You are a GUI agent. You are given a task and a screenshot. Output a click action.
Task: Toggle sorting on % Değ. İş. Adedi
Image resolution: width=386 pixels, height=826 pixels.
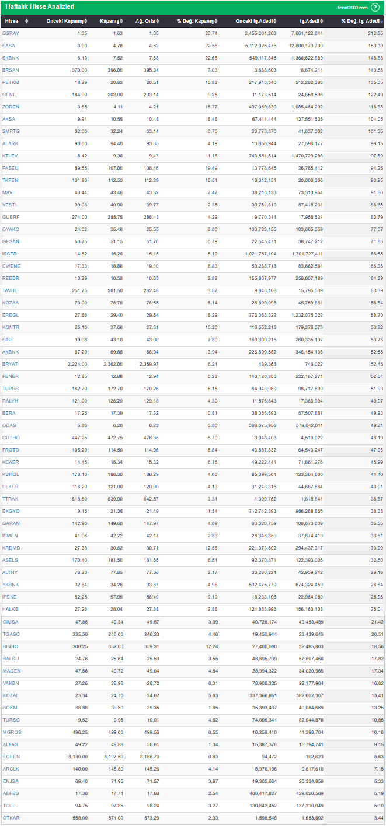point(381,22)
